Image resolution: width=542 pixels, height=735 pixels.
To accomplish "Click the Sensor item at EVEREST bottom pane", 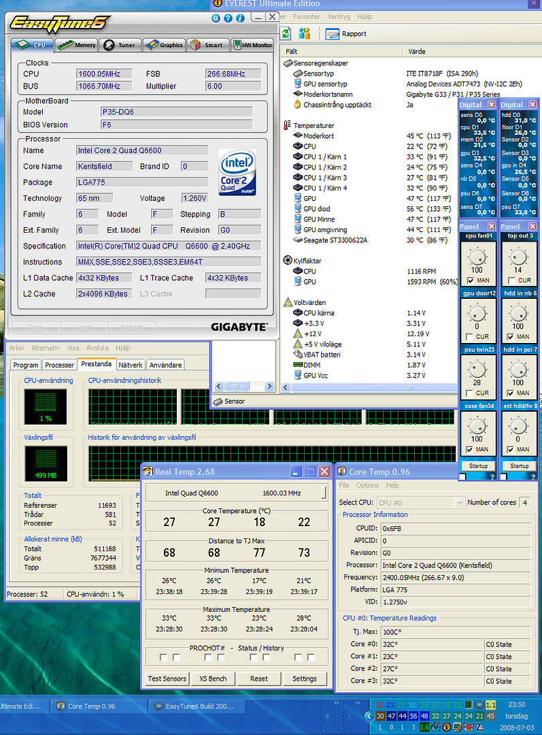I will pyautogui.click(x=228, y=402).
